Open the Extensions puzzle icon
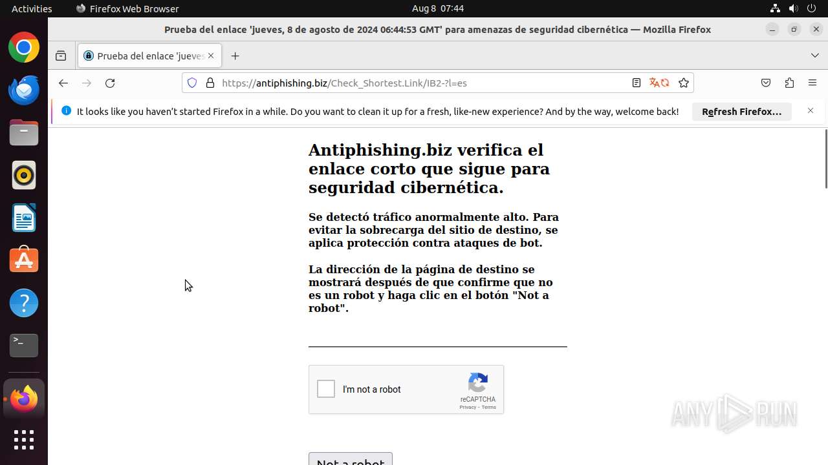Image resolution: width=828 pixels, height=465 pixels. (x=789, y=83)
